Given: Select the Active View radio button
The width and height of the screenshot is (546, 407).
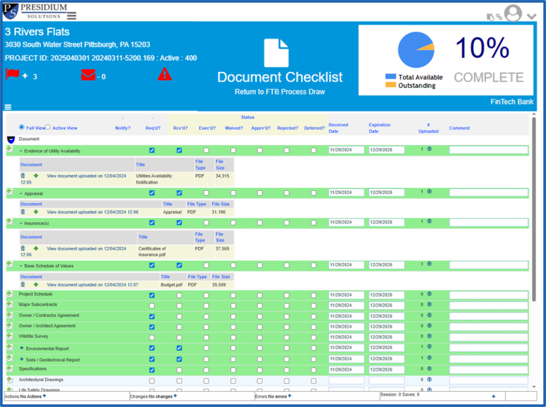Looking at the screenshot, I should [x=48, y=127].
